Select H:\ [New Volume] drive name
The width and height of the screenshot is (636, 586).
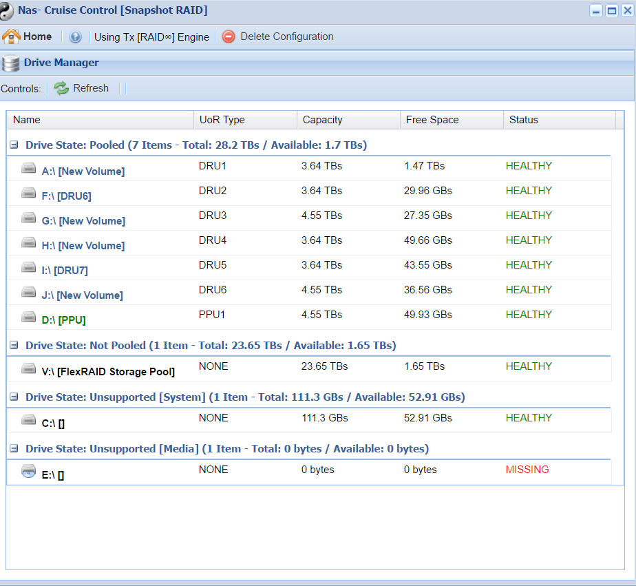[x=83, y=246]
